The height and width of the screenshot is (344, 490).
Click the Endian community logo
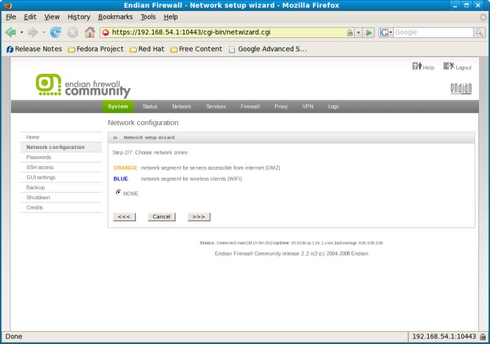pyautogui.click(x=83, y=86)
